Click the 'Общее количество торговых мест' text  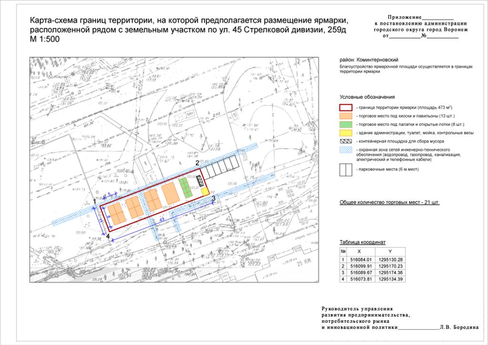pyautogui.click(x=389, y=203)
